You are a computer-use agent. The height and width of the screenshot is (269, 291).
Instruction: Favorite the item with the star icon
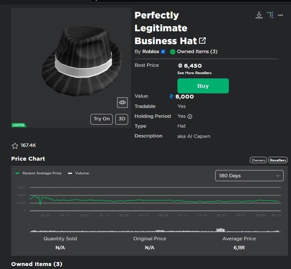point(15,146)
